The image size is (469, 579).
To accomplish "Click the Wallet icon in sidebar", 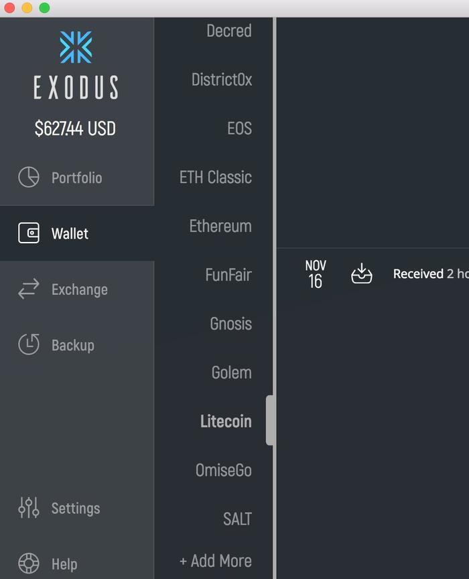I will pos(28,233).
